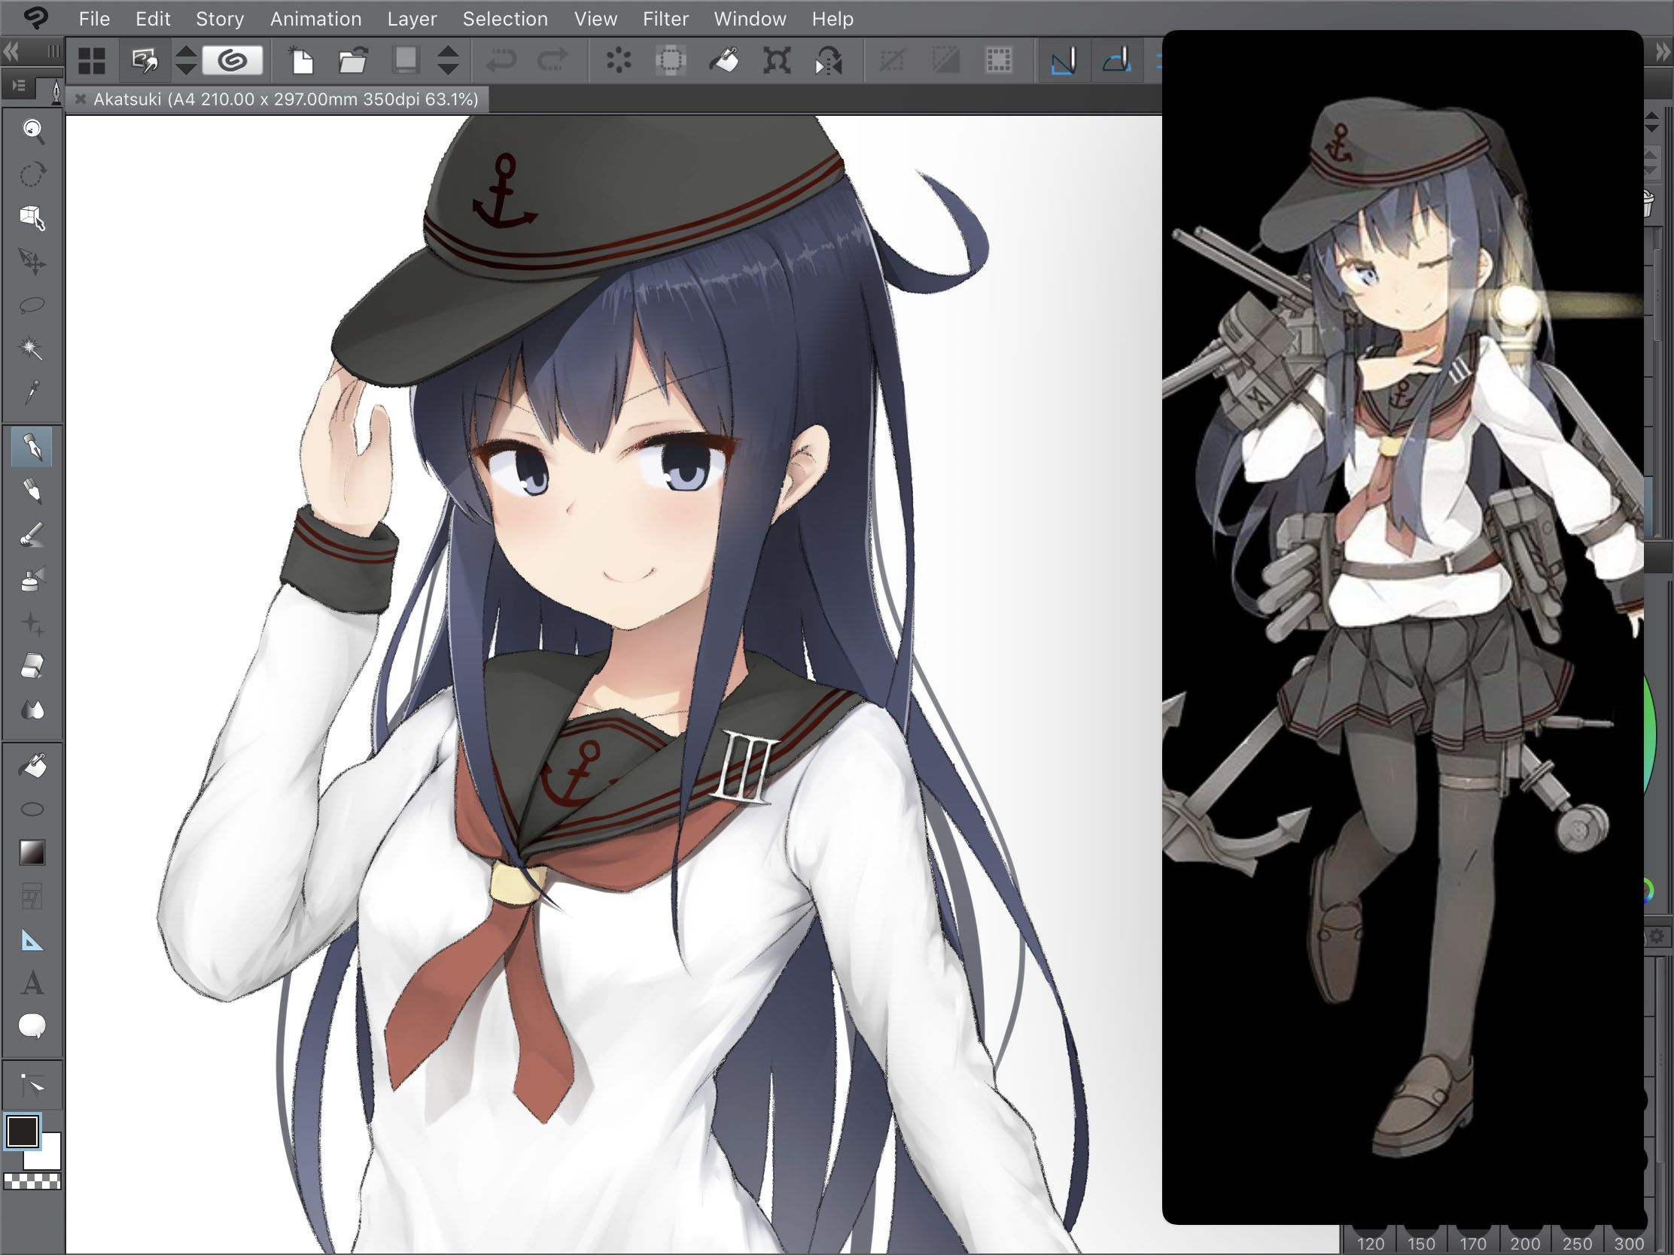Open an existing file via folder icon
The height and width of the screenshot is (1255, 1674).
[353, 60]
